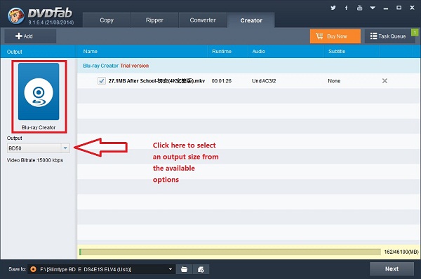Viewport: 421px width, 279px height.
Task: Switch to the Copy tab
Action: coord(107,20)
